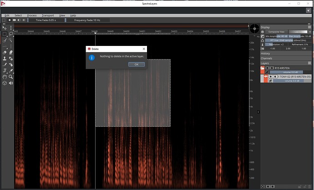Select the brush selection tool
314x190 pixels.
coord(5,40)
